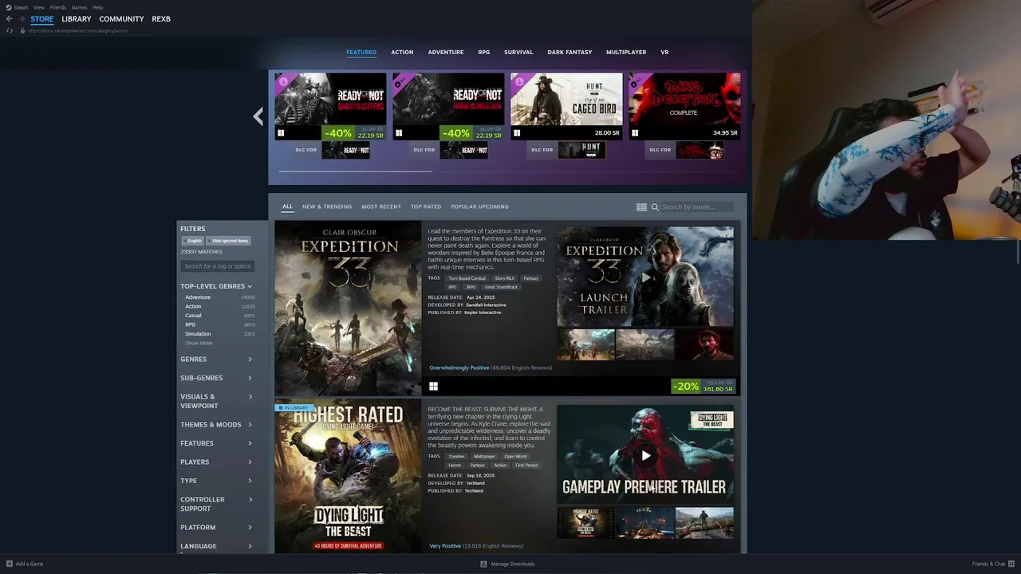1021x574 pixels.
Task: Expand the Visuals & Viewpoint section
Action: point(216,401)
